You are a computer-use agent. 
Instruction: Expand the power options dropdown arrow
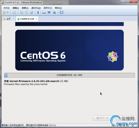pyautogui.click(x=8, y=12)
